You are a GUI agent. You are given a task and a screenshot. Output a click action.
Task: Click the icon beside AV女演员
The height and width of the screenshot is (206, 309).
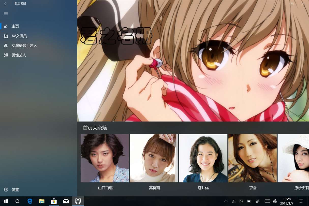click(x=6, y=36)
